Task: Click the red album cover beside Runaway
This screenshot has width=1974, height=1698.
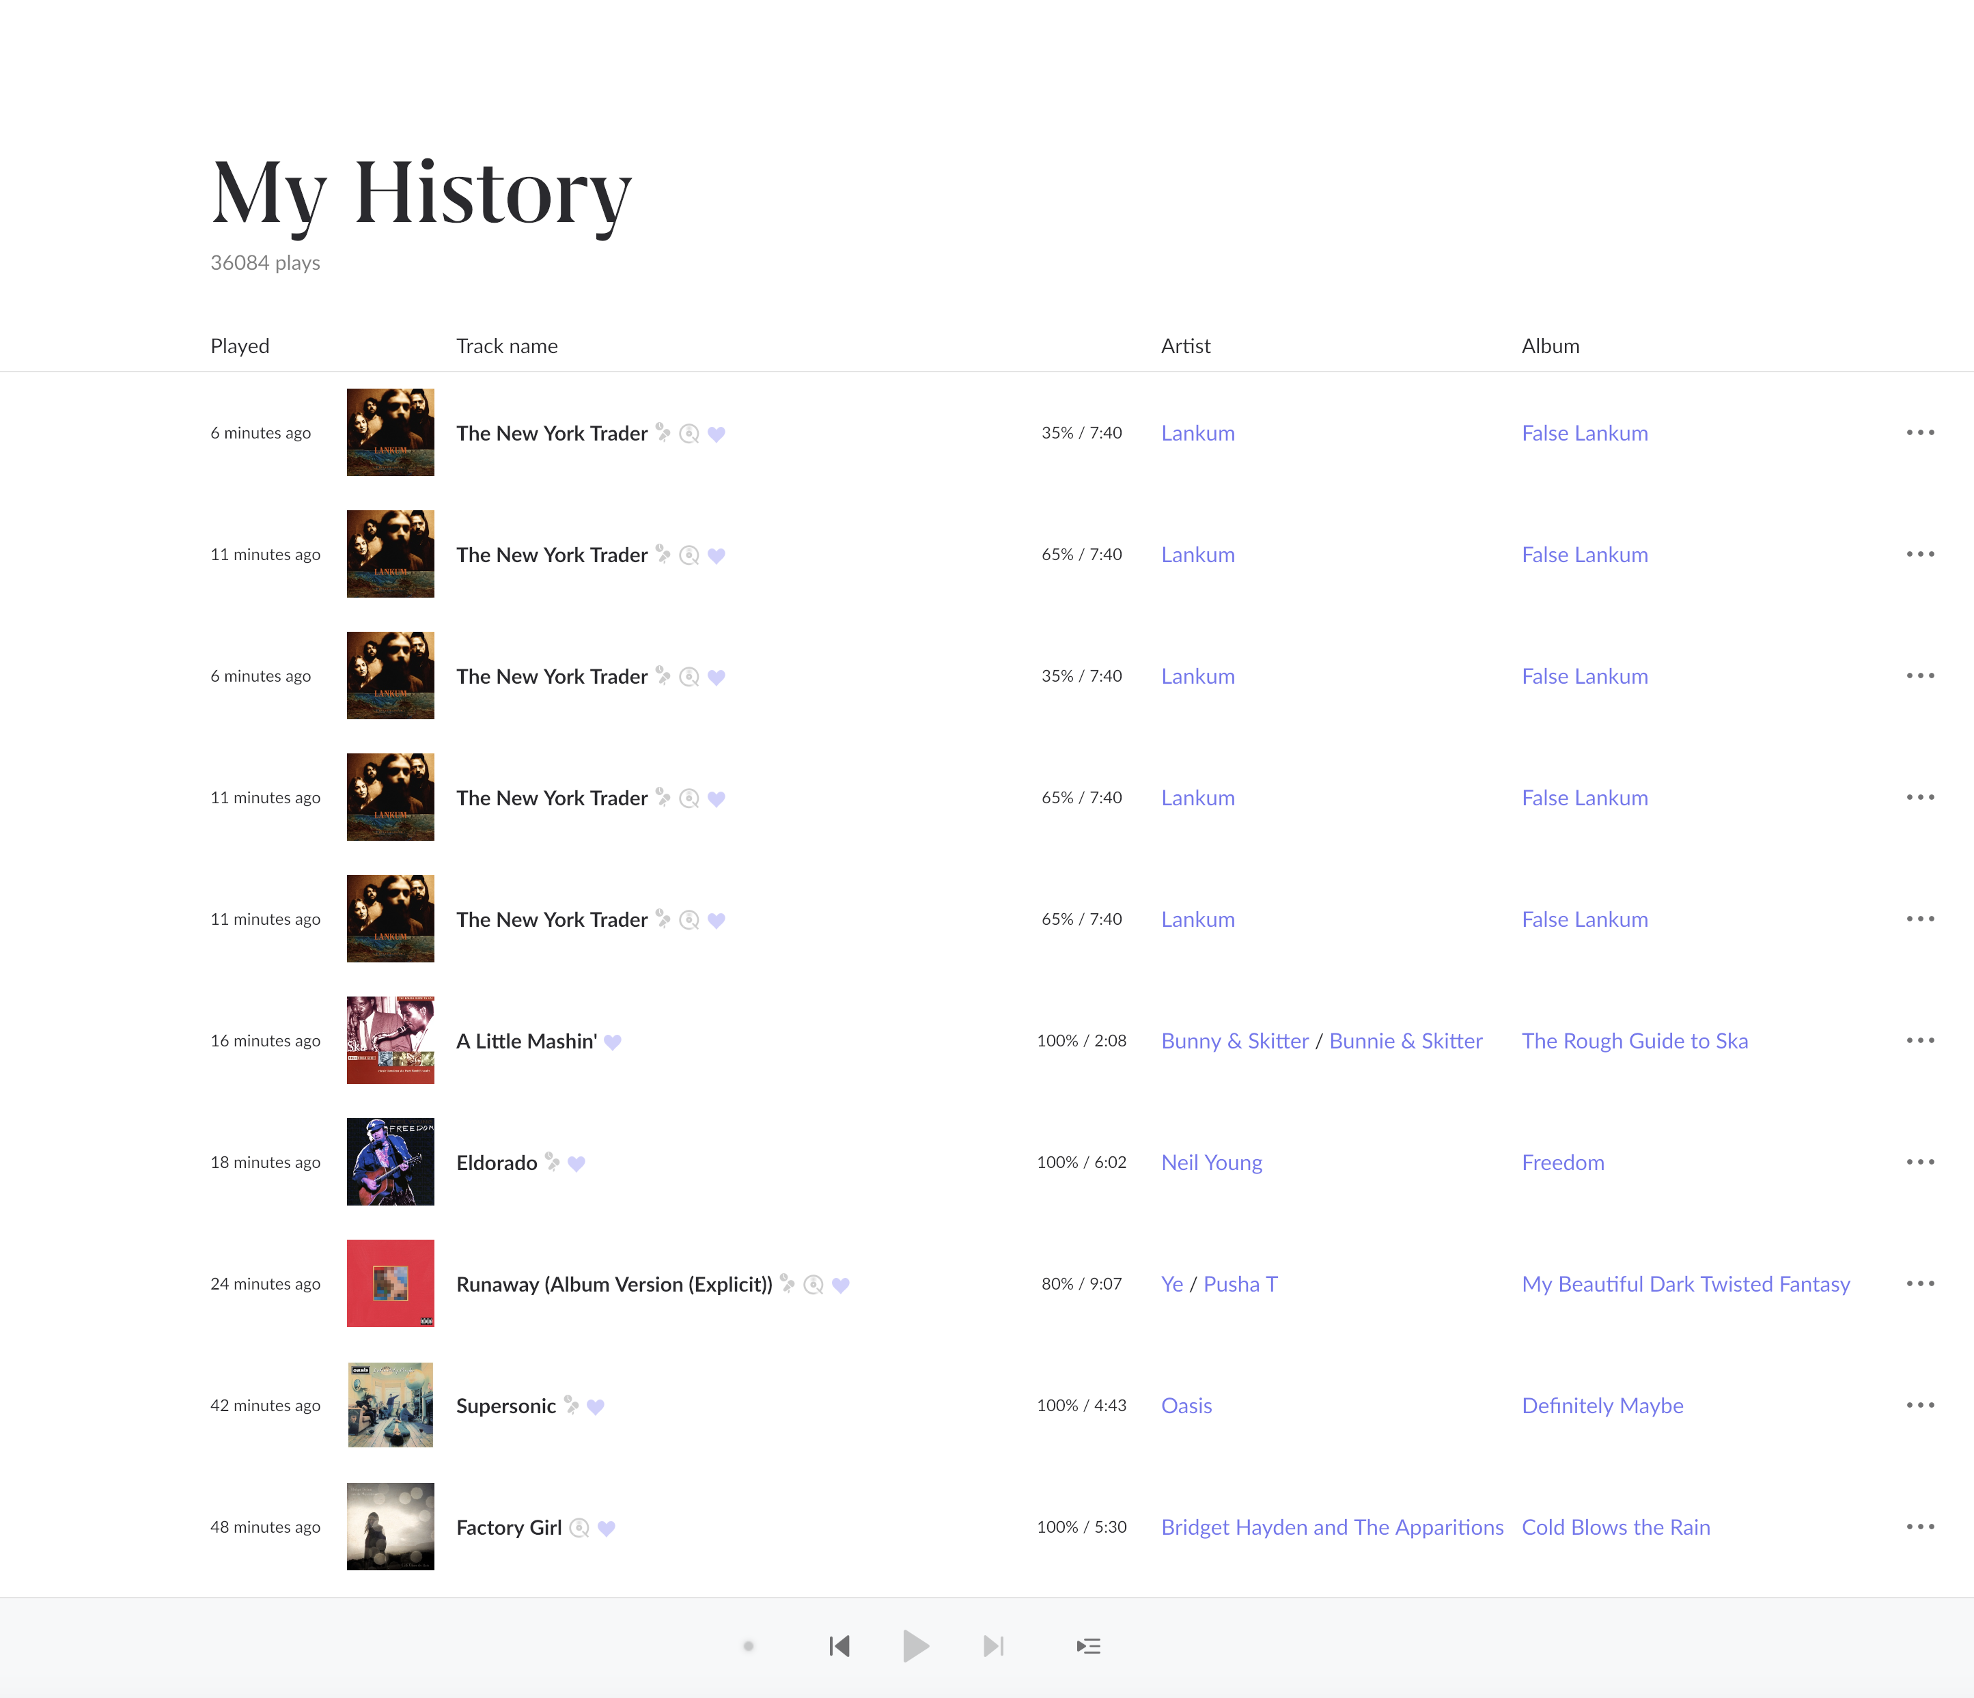Action: (x=391, y=1285)
